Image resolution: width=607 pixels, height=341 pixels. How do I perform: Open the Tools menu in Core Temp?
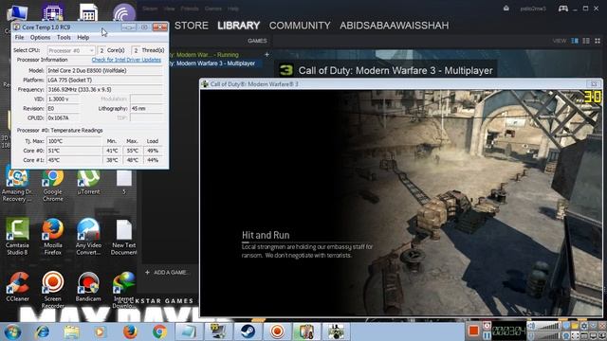pyautogui.click(x=64, y=38)
